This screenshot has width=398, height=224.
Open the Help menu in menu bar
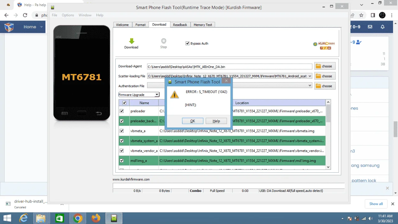pos(99,15)
